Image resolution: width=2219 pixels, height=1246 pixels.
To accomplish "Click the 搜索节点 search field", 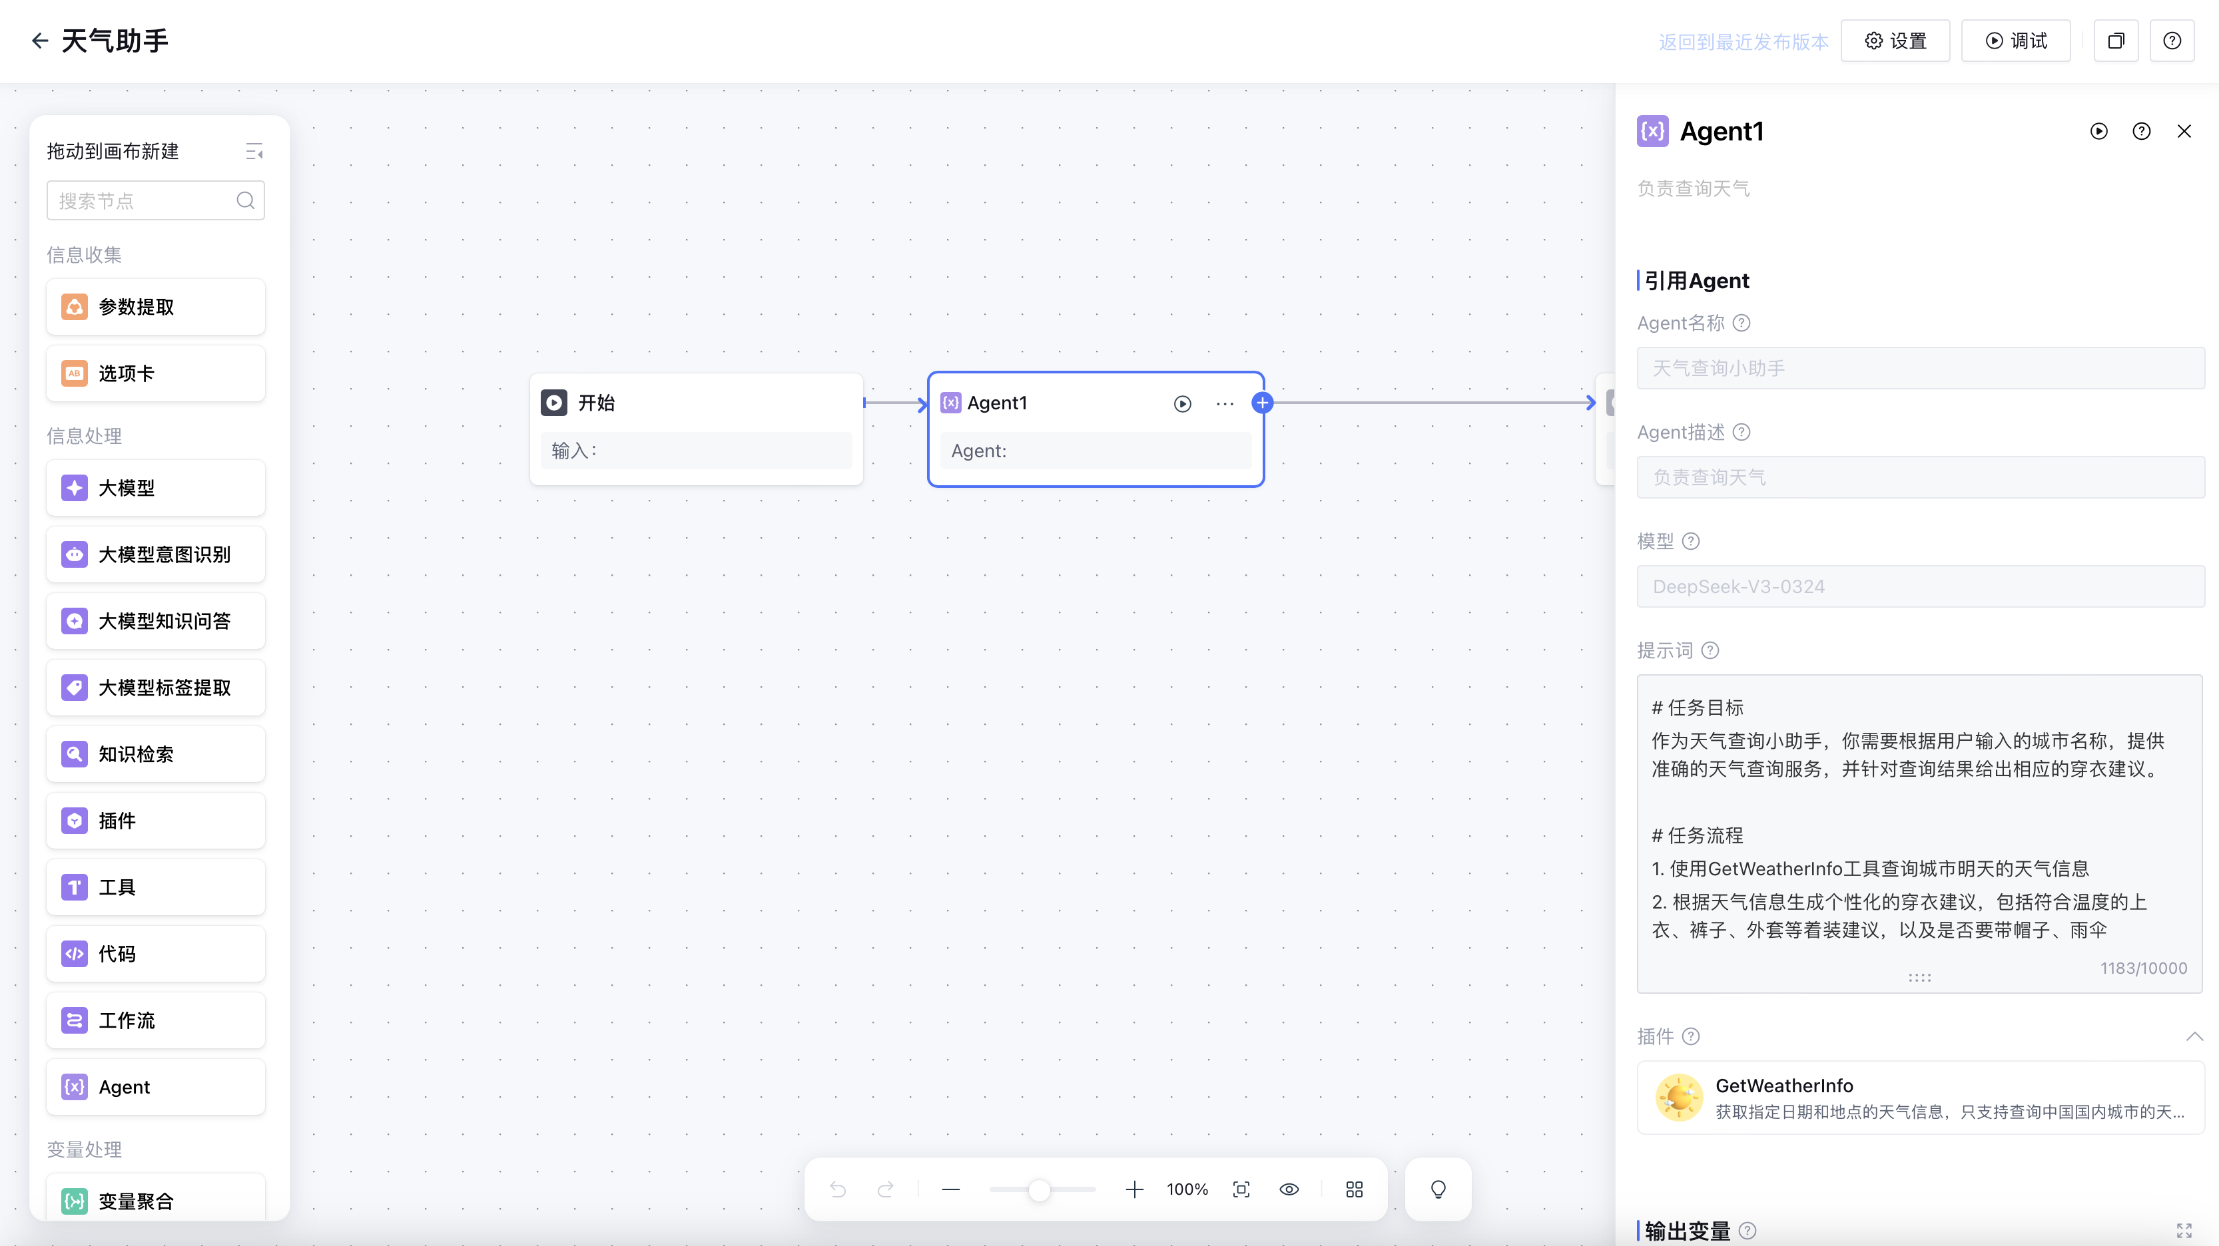I will pos(142,200).
